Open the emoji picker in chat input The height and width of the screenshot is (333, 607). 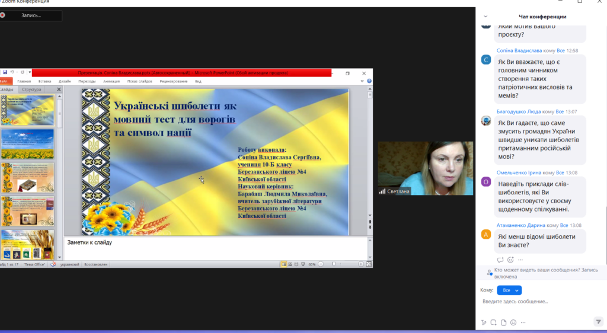pyautogui.click(x=513, y=322)
